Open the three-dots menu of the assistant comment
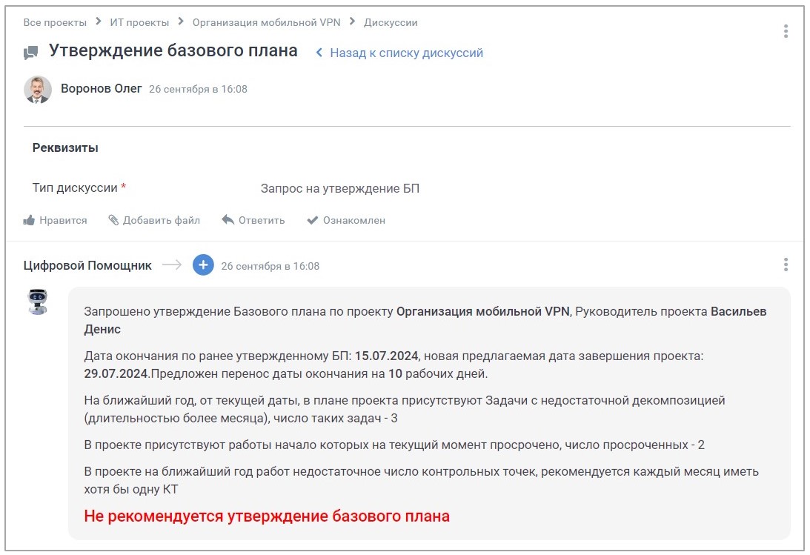This screenshot has width=810, height=555. click(x=786, y=265)
